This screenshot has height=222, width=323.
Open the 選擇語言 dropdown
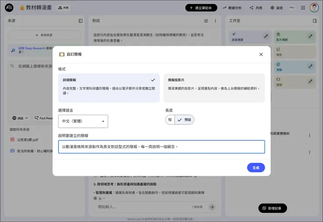[83, 121]
